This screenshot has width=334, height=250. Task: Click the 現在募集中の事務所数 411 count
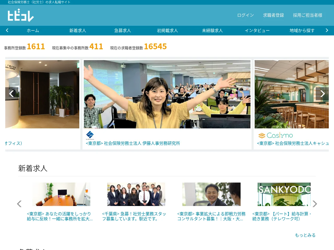(77, 47)
